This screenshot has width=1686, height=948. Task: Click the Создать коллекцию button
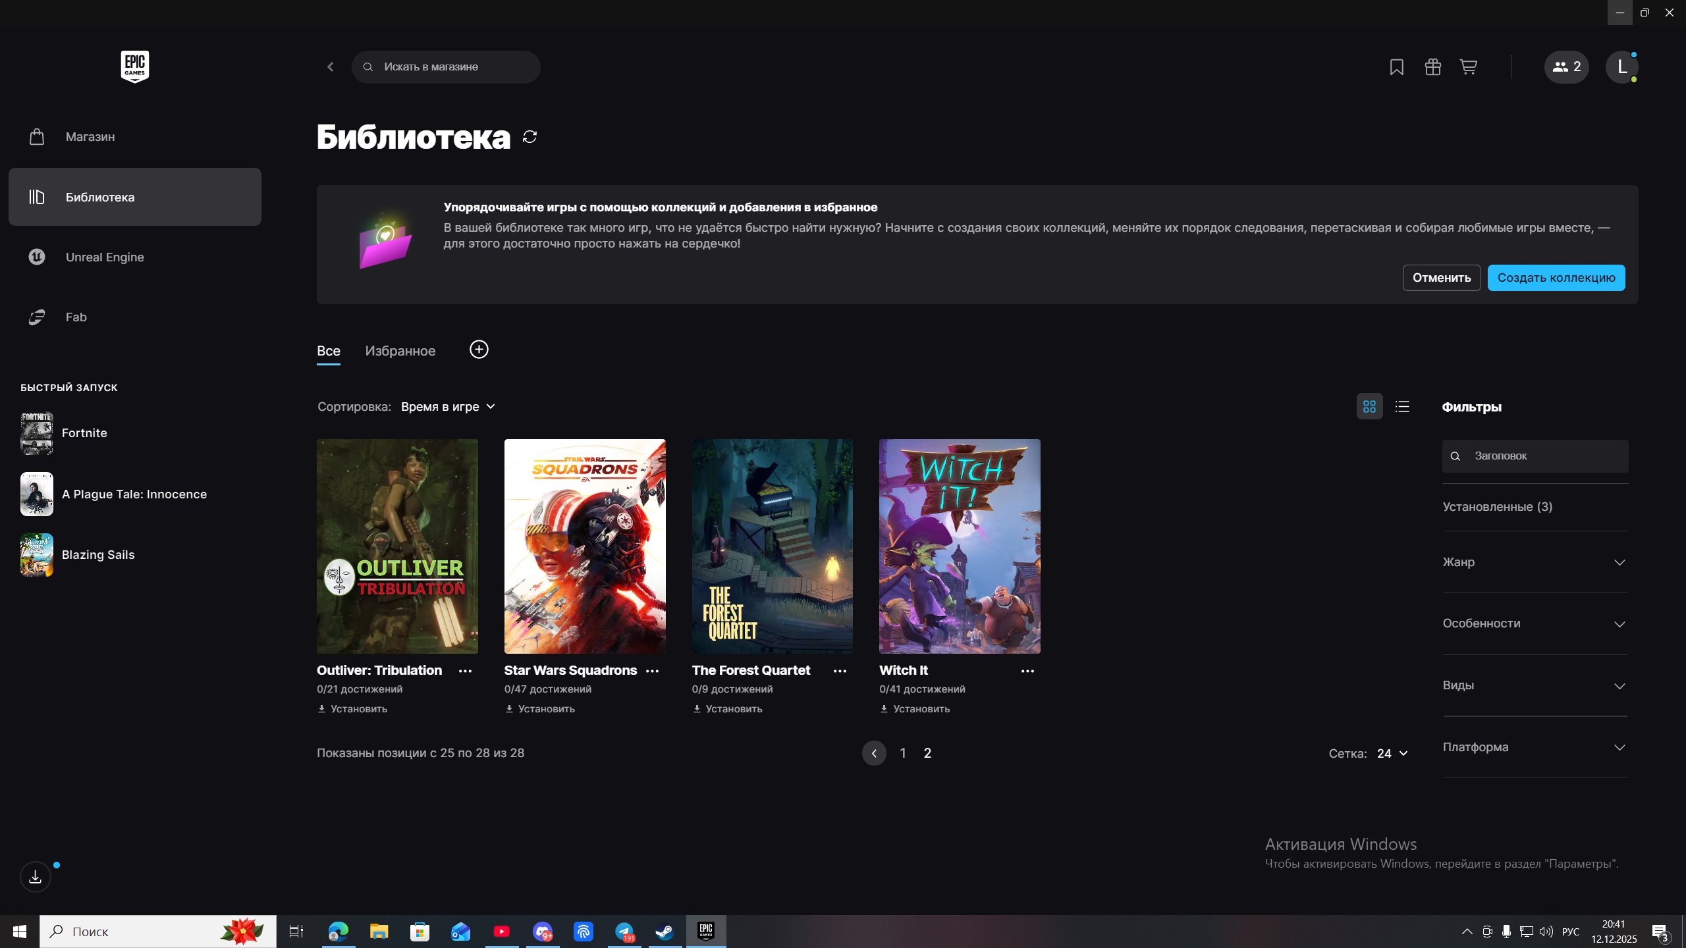click(x=1555, y=277)
